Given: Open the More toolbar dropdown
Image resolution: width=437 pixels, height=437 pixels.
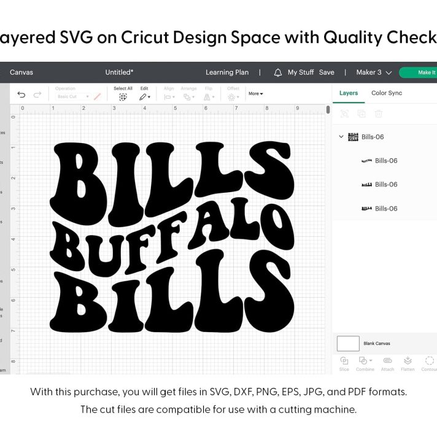Looking at the screenshot, I should [255, 94].
